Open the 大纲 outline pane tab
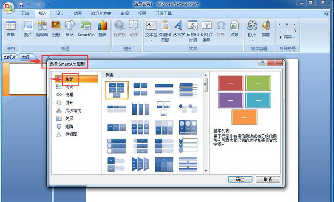The height and width of the screenshot is (202, 334). point(26,57)
